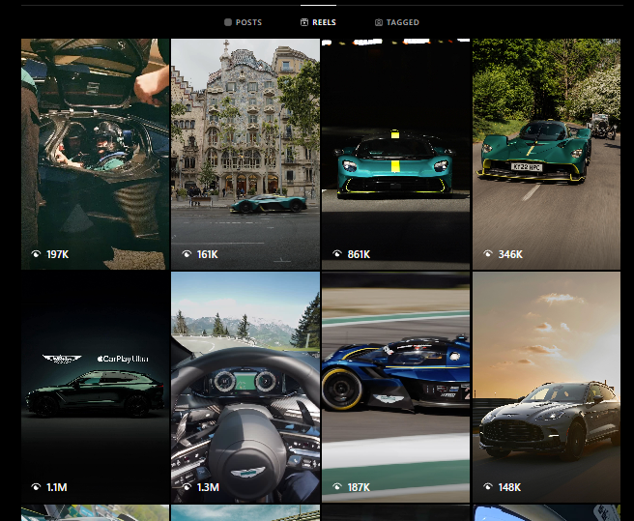634x521 pixels.
Task: Click the 161K view count
Action: tap(208, 254)
